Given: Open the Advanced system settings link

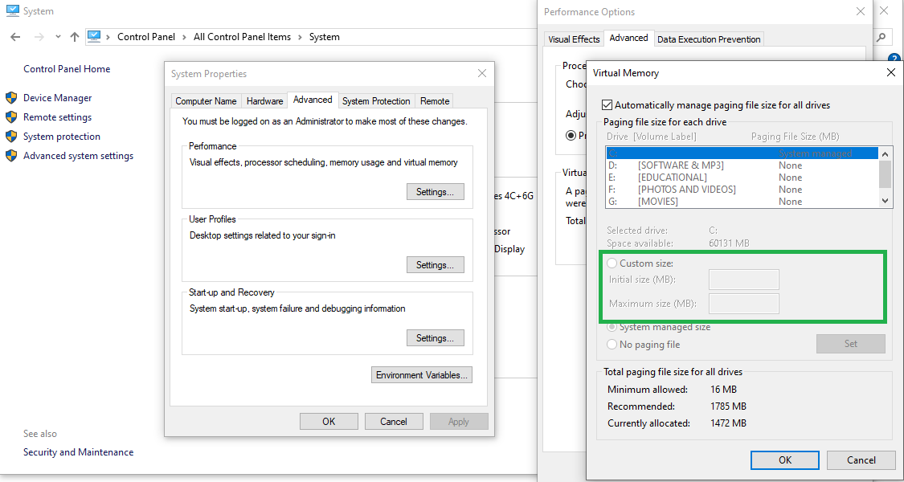Looking at the screenshot, I should point(78,156).
